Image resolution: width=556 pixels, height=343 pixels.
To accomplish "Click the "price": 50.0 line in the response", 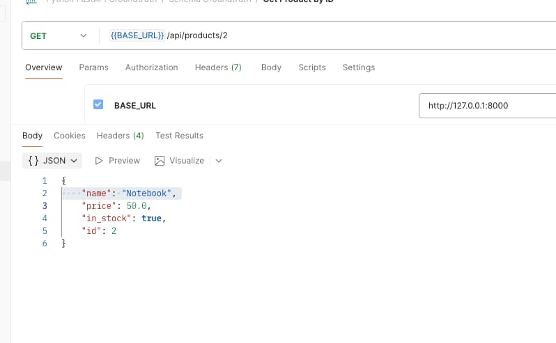I will point(116,206).
